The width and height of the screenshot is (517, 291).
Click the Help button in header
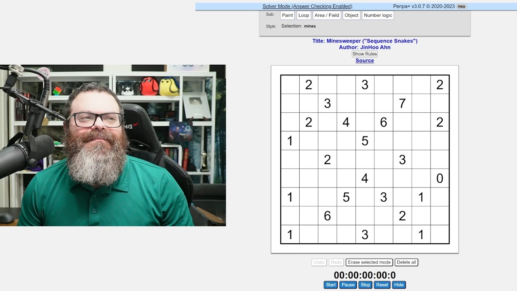pos(461,6)
